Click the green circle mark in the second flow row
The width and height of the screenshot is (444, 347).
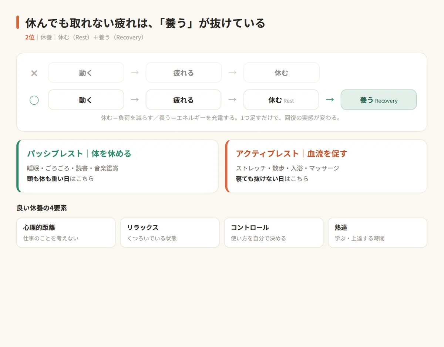coord(34,100)
